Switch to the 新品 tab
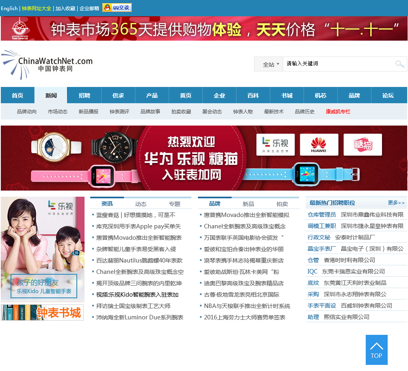The width and height of the screenshot is (408, 371). tap(248, 204)
